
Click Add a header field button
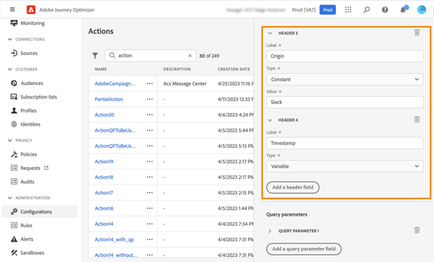coord(293,187)
